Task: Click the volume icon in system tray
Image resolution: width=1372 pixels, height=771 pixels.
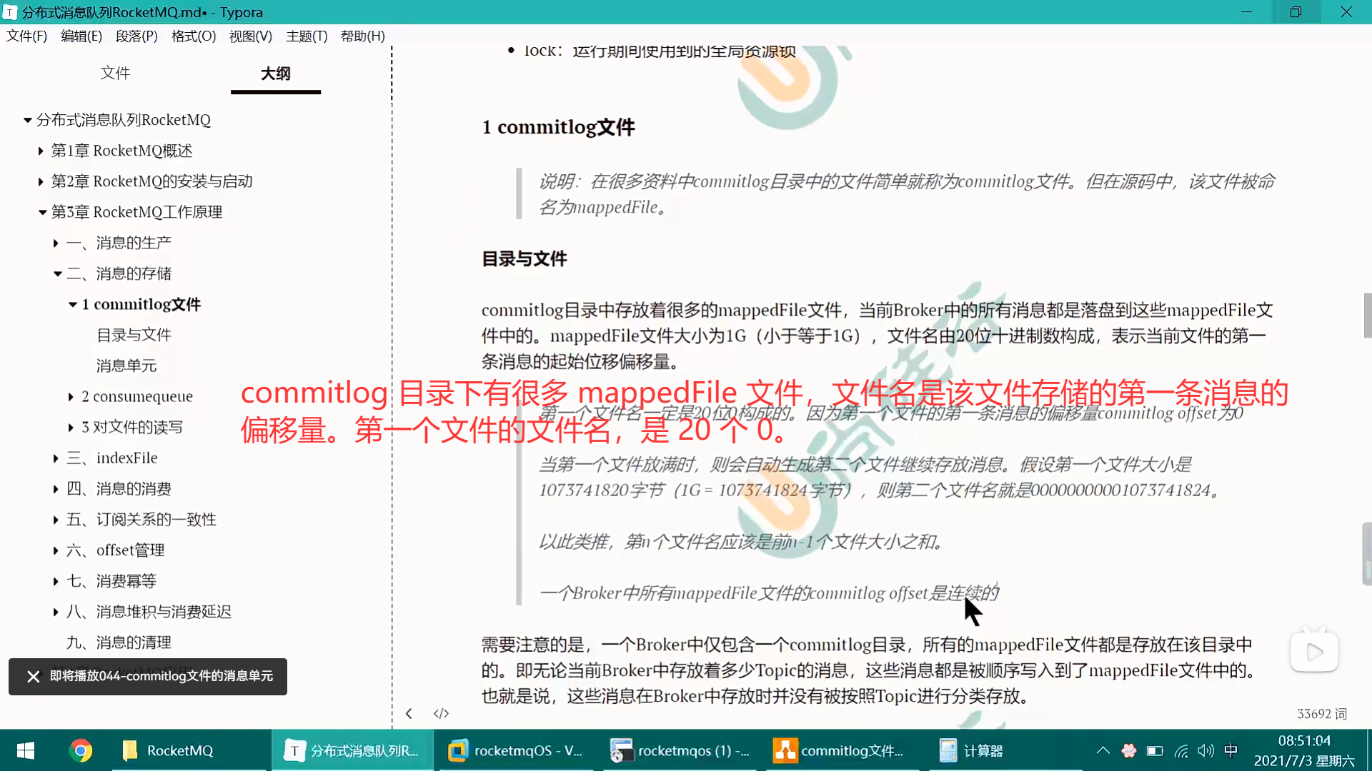Action: tap(1206, 750)
